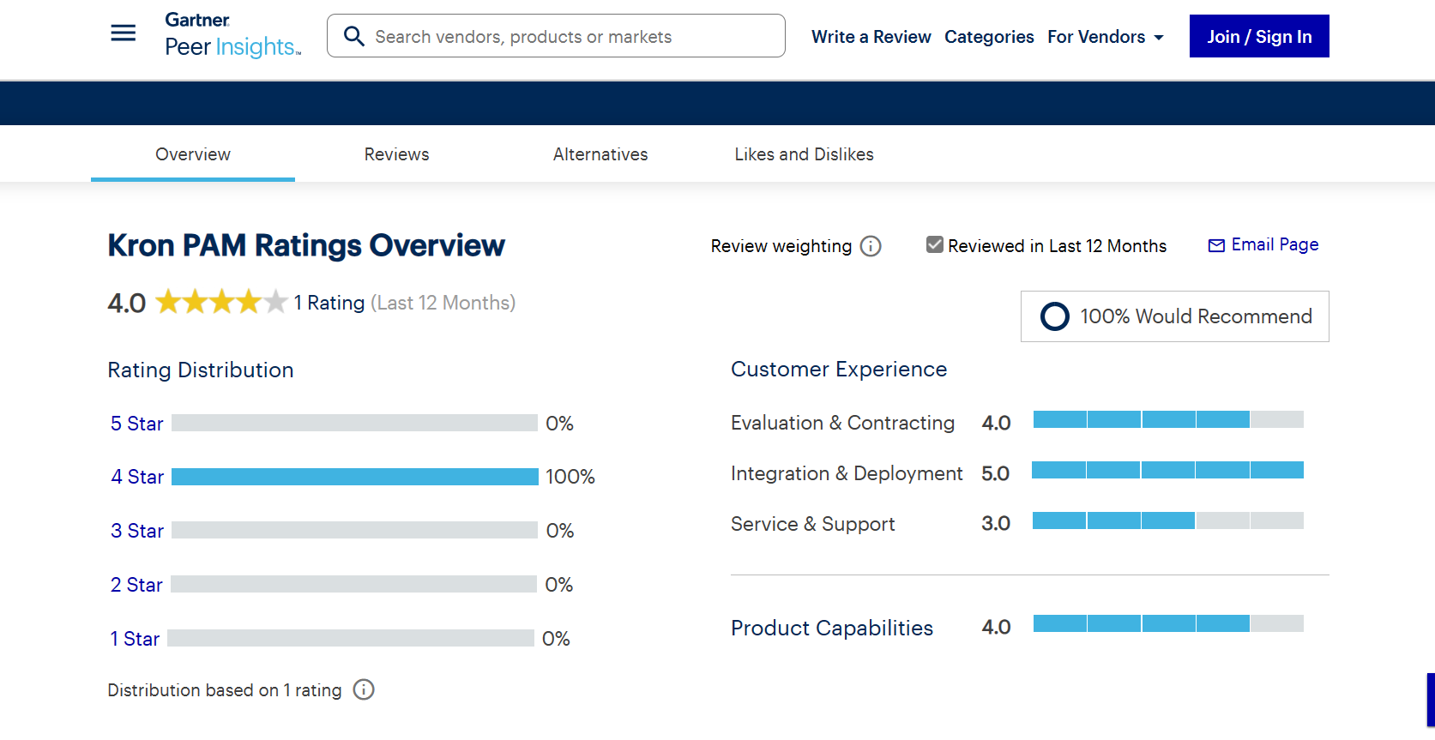Open 3 Star ratings link
The image size is (1435, 740).
pos(137,531)
